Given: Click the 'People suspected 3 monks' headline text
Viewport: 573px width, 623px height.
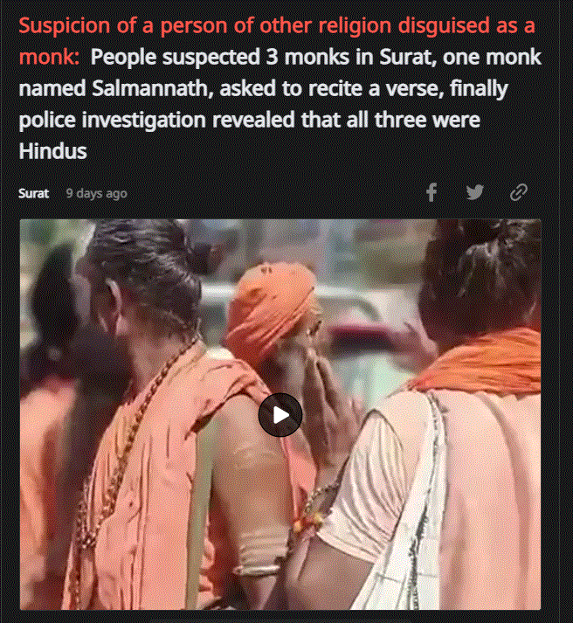Looking at the screenshot, I should [315, 57].
